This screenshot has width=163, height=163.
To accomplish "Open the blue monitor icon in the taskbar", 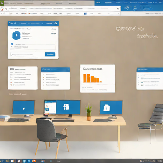I will [29, 161].
